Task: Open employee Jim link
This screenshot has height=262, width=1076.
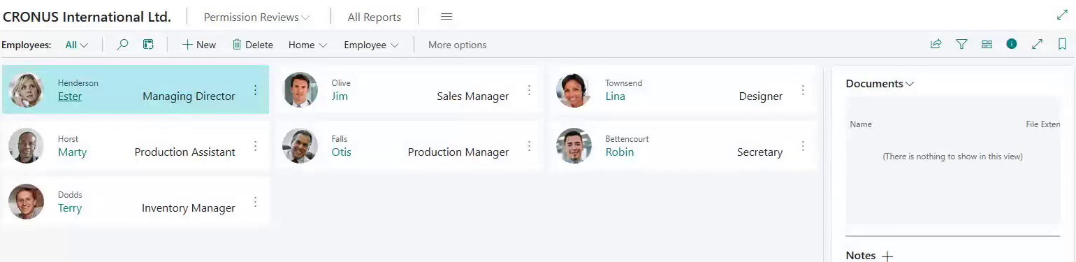Action: click(340, 96)
